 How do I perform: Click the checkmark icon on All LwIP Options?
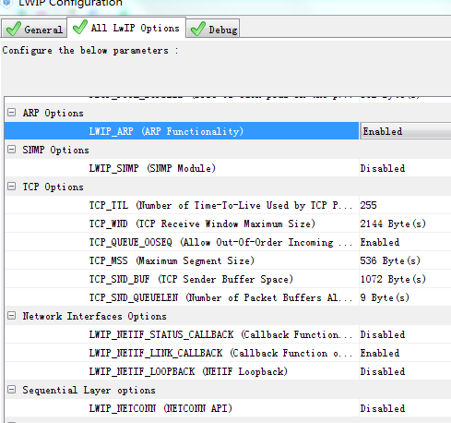click(80, 27)
